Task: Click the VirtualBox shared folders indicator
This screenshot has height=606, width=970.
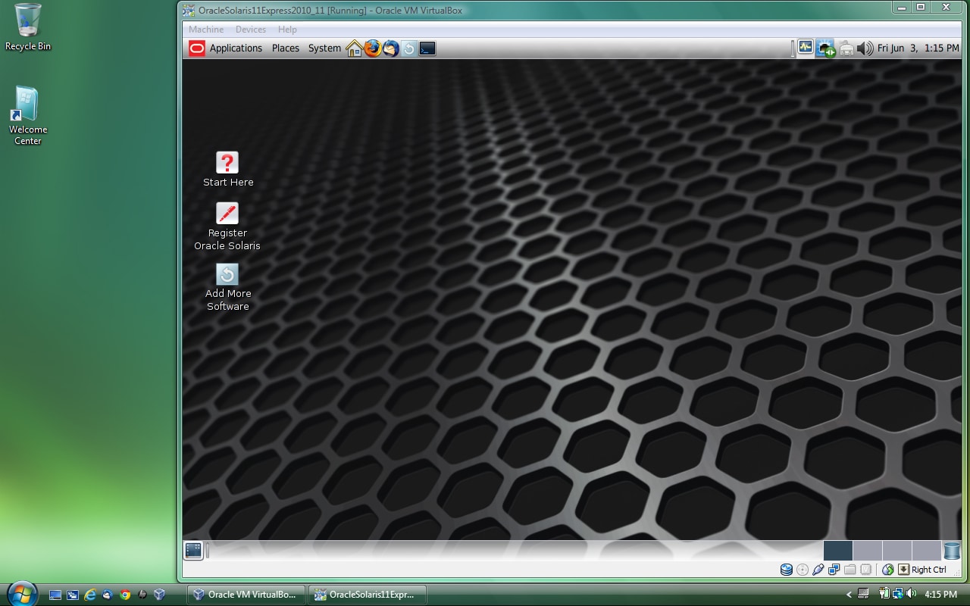Action: point(850,570)
